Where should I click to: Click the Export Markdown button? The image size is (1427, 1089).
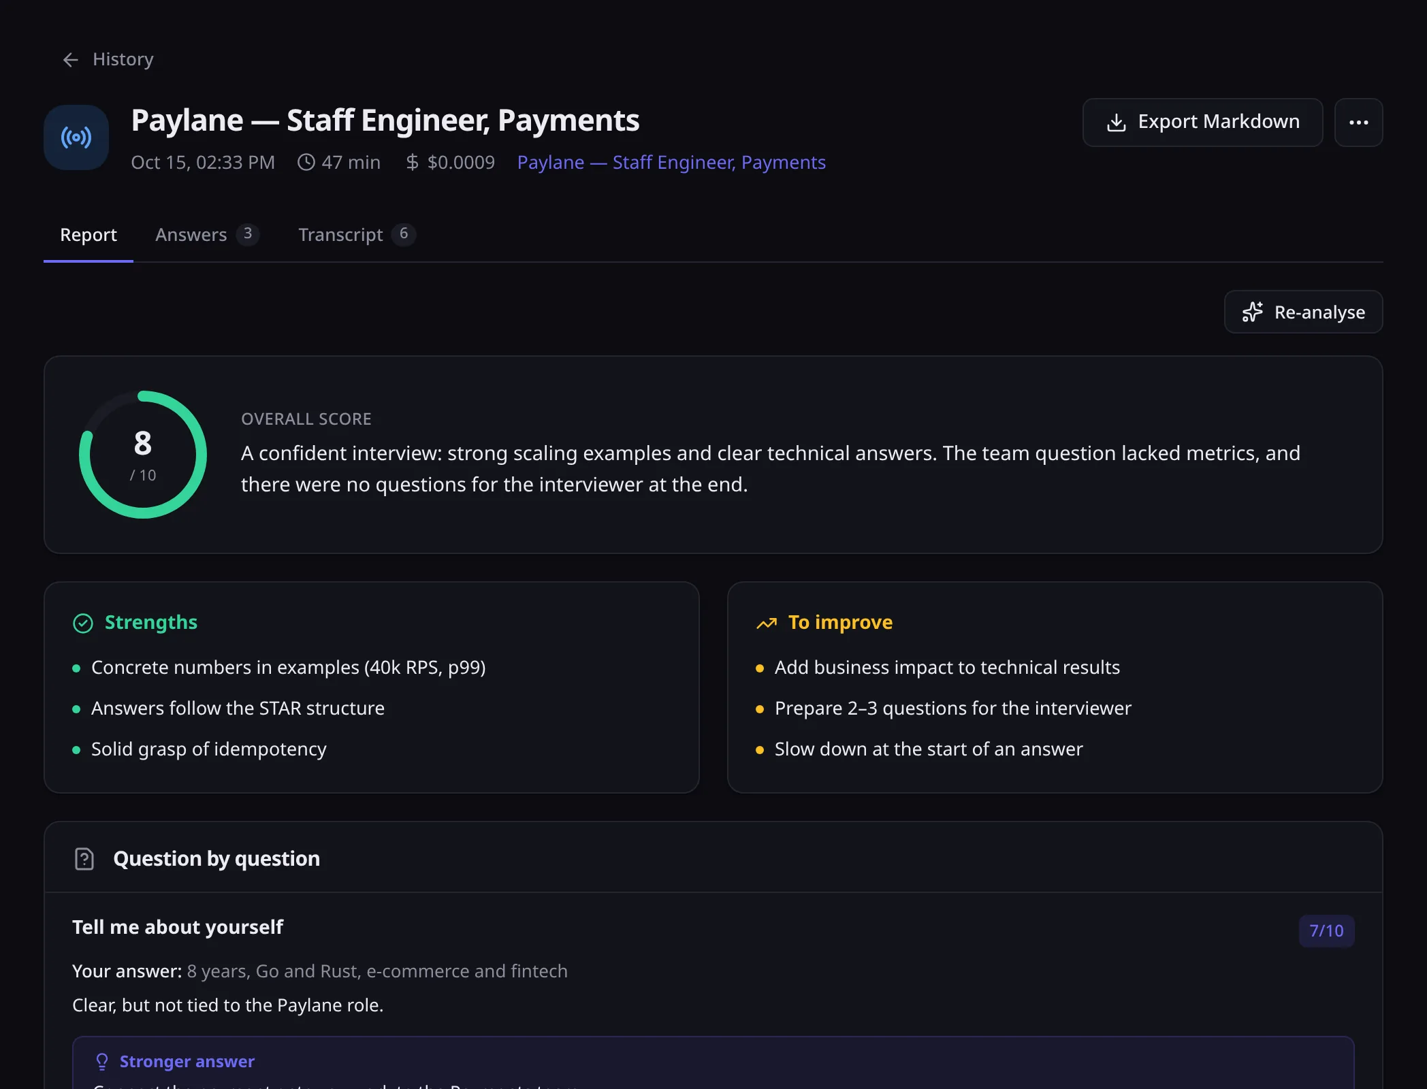point(1202,123)
